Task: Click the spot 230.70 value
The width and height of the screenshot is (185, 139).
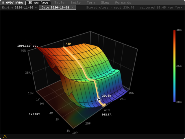Action: point(124,8)
